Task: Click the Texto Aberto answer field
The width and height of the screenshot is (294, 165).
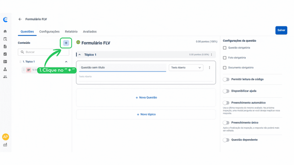Action: click(x=146, y=77)
